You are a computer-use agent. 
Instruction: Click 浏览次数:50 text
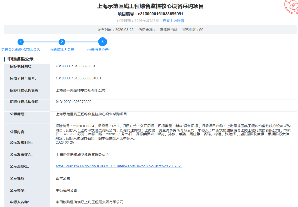(192, 30)
